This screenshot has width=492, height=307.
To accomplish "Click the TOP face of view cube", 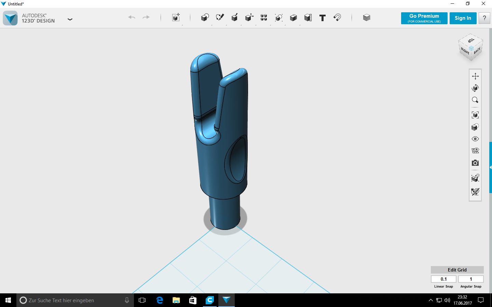I will click(471, 40).
